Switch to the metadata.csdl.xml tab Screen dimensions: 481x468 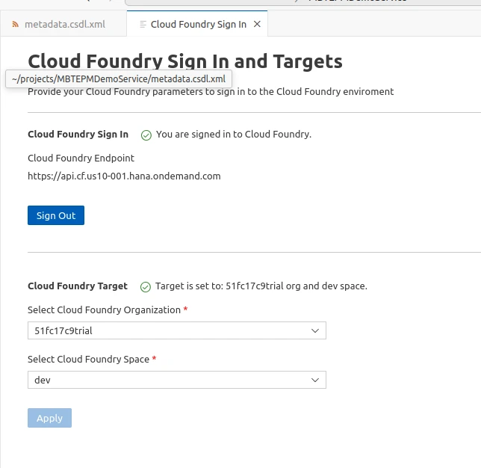pos(63,24)
